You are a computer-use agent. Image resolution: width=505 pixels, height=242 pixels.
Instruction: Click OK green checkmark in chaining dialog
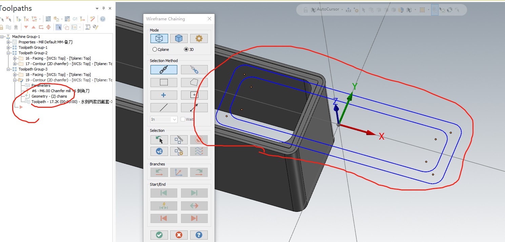159,235
